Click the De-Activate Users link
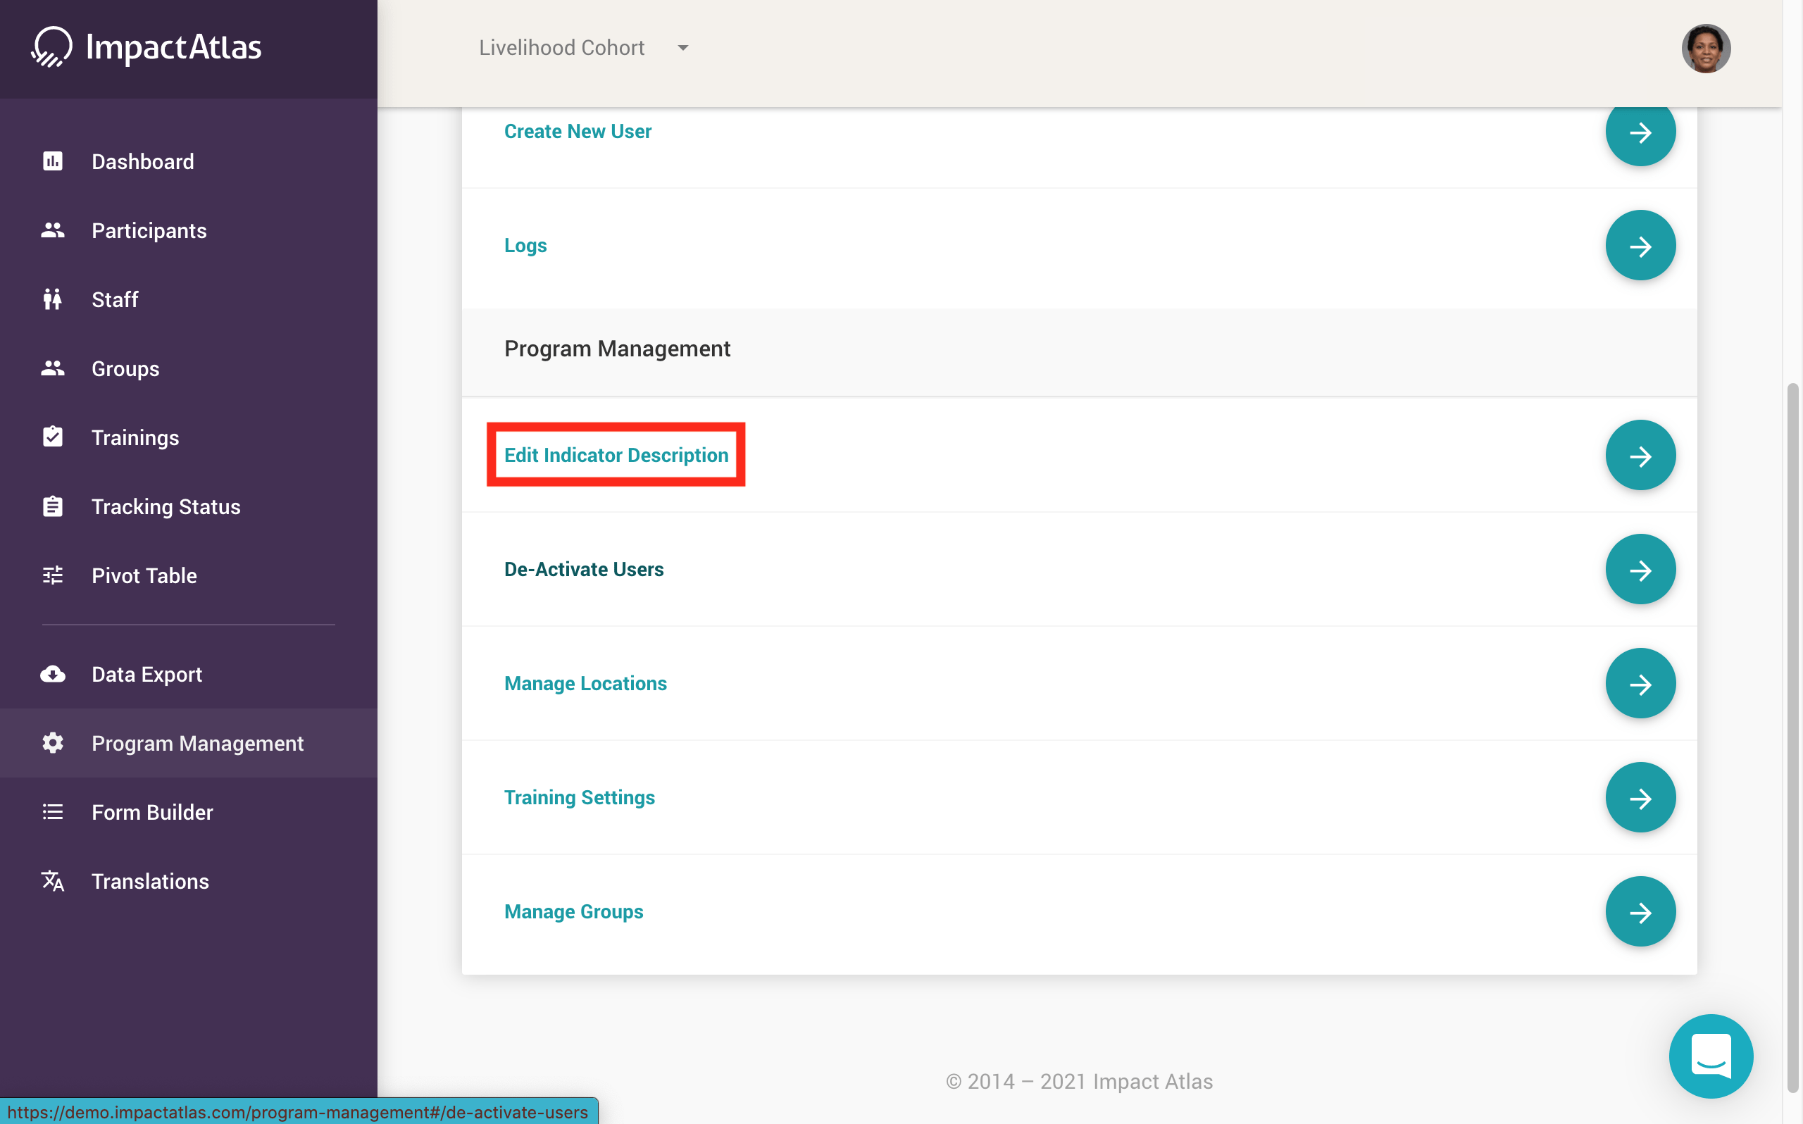The image size is (1803, 1124). [x=583, y=570]
